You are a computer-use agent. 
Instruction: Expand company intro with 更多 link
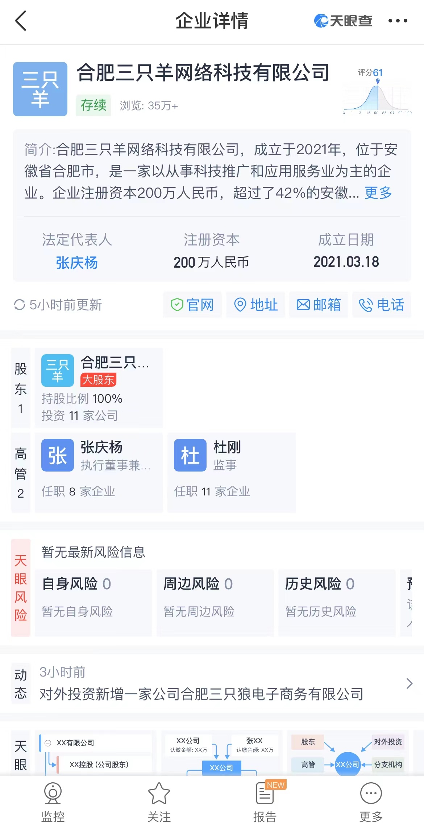point(378,193)
